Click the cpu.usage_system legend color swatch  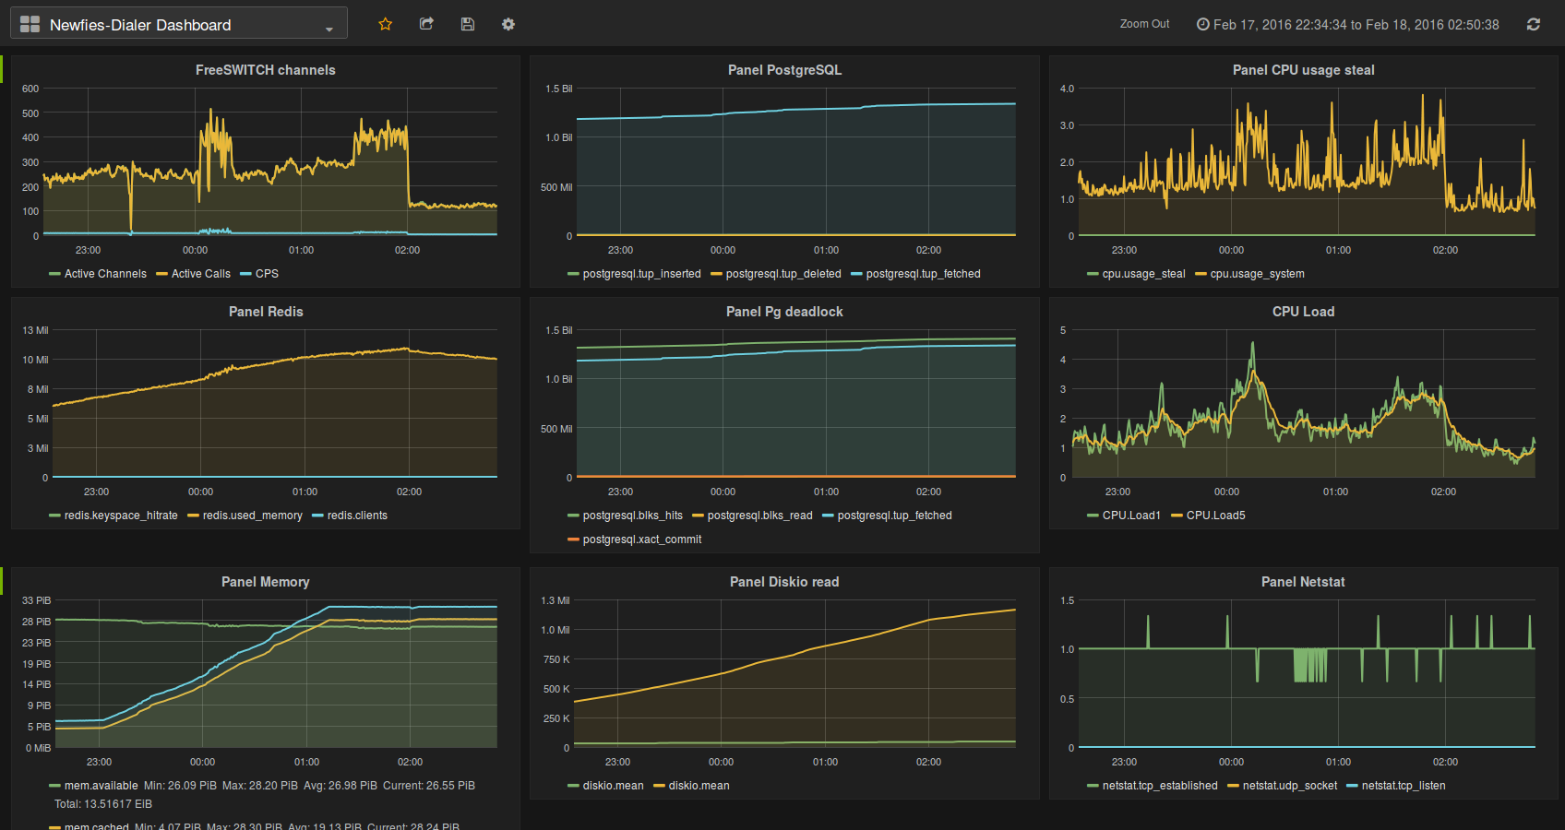(1201, 274)
